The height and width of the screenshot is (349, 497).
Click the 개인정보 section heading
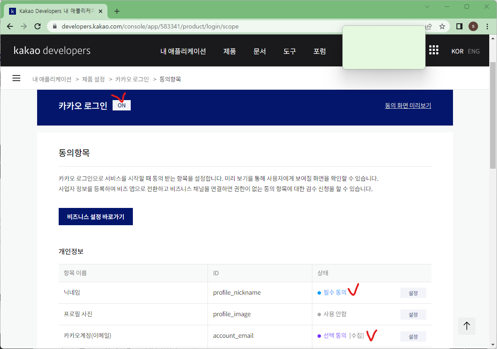point(71,252)
